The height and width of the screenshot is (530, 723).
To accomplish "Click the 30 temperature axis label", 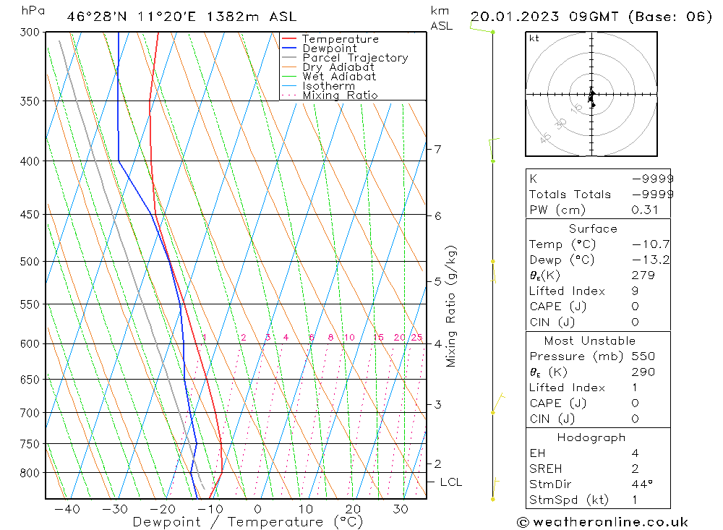I will [401, 509].
